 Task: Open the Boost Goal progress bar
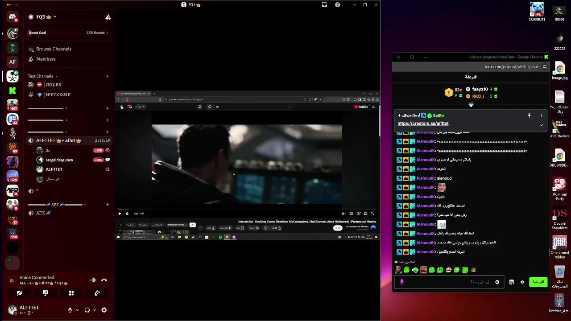tap(69, 33)
